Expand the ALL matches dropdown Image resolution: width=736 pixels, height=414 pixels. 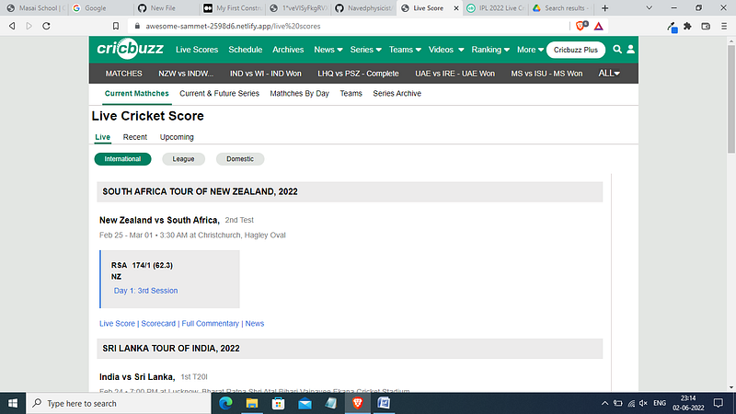609,74
